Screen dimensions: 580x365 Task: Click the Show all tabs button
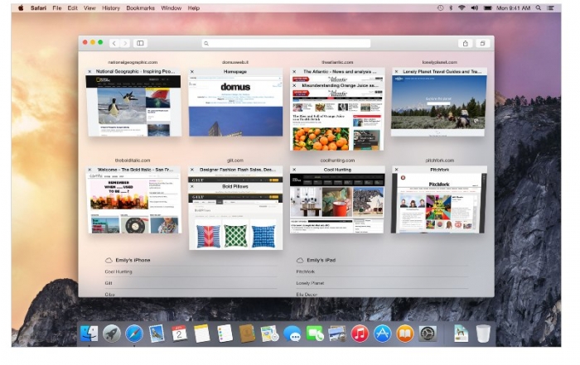(483, 43)
